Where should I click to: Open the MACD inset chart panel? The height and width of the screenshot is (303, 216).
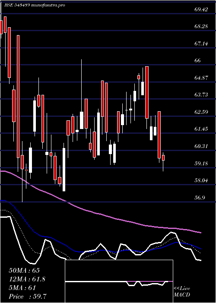click(119, 281)
